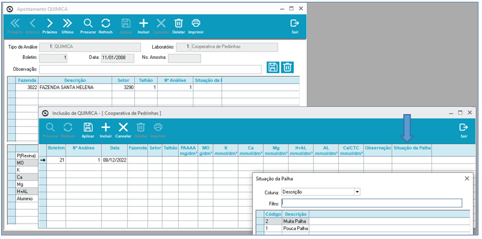Go to previous record (Anterior) in Apontamento window

32,26
